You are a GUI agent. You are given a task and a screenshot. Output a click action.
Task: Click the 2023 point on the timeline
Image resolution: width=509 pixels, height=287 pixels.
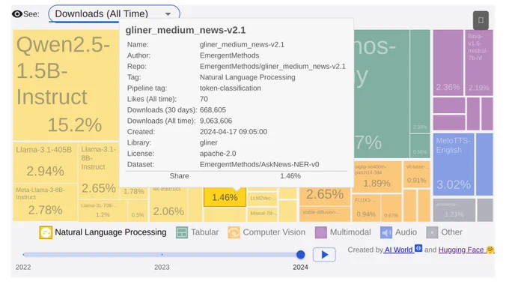point(162,255)
